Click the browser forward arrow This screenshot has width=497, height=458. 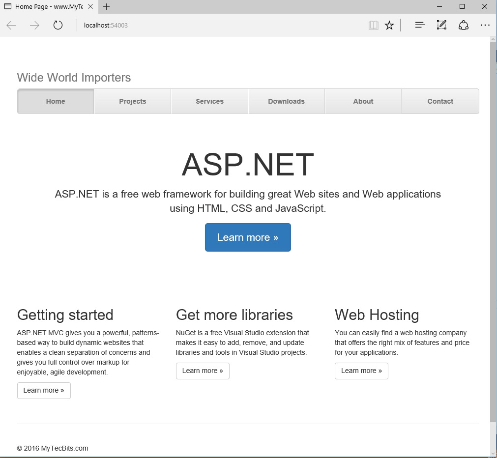coord(34,26)
